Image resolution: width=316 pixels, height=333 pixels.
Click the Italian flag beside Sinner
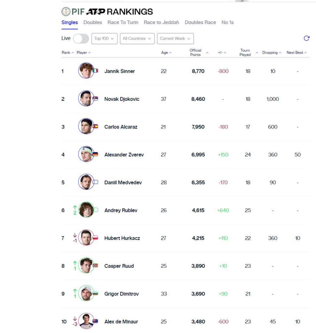pos(95,71)
